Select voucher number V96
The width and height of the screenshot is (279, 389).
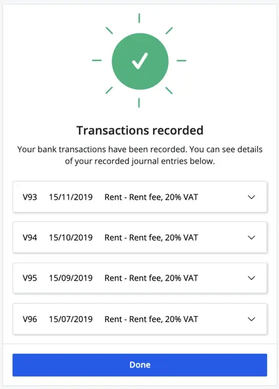[30, 319]
